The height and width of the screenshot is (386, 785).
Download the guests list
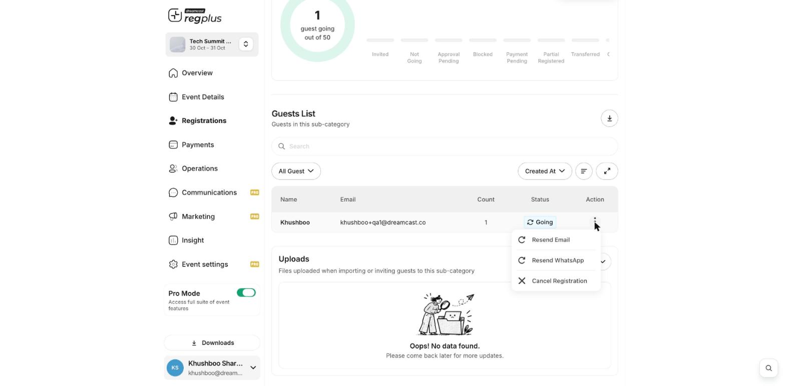coord(609,118)
